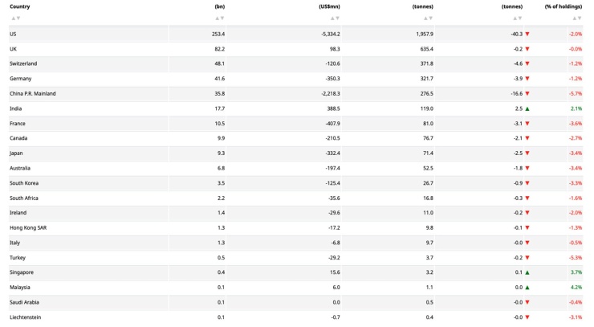This screenshot has width=594, height=327.
Task: Select the Liechtenstein row label
Action: (x=26, y=317)
